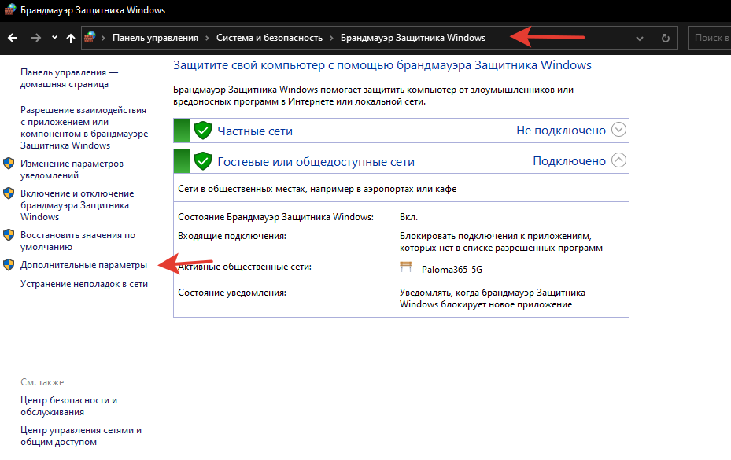Open Устранение неполадок в сети
The image size is (731, 460).
click(84, 284)
